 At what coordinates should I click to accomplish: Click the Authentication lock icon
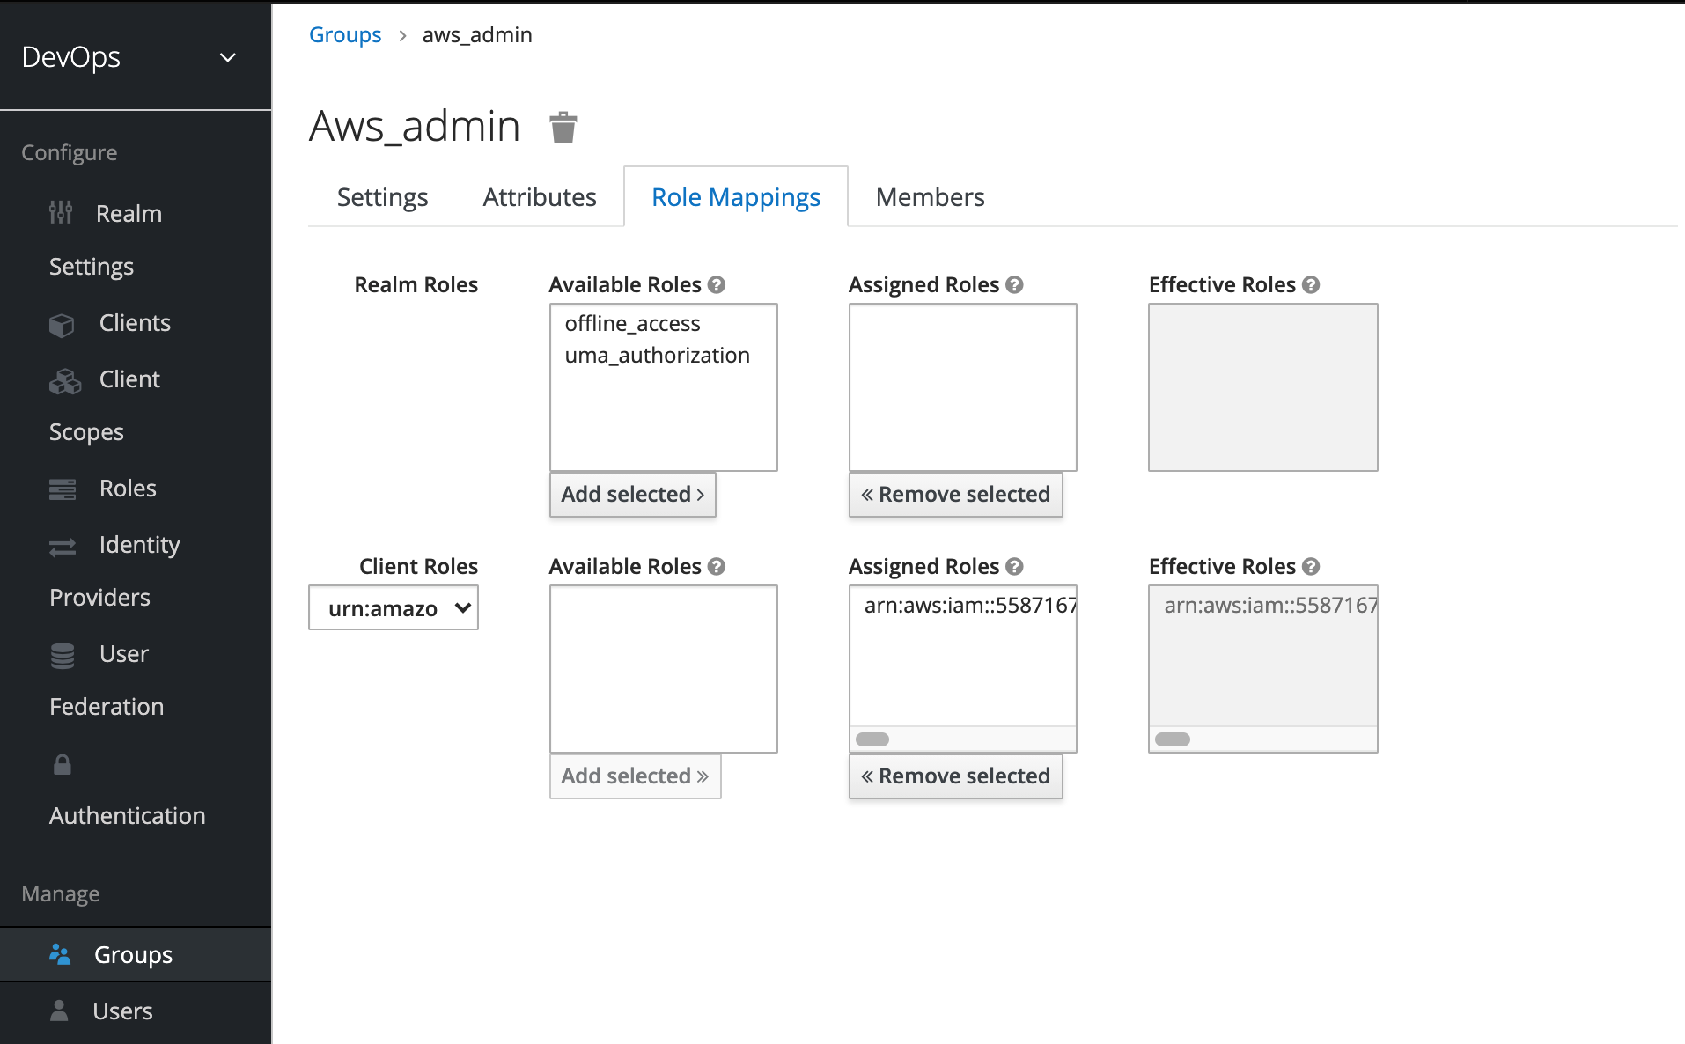pos(62,764)
